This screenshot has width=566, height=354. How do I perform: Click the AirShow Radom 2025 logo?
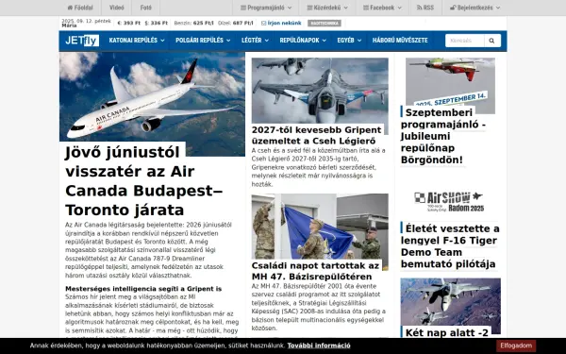point(450,202)
